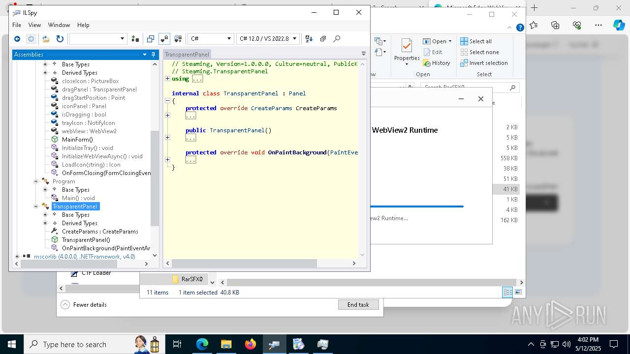The height and width of the screenshot is (354, 630).
Task: Expand the using directives block
Action: 167,79
